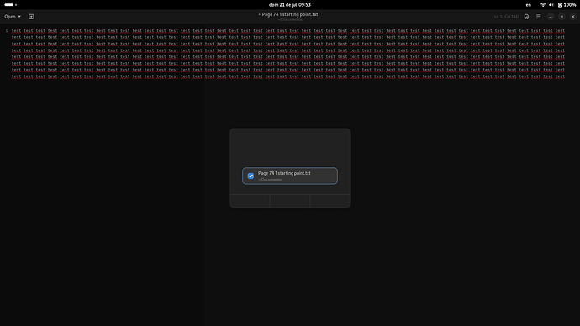Click the Ln 1, Col position indicator
This screenshot has width=580, height=326.
pyautogui.click(x=507, y=17)
